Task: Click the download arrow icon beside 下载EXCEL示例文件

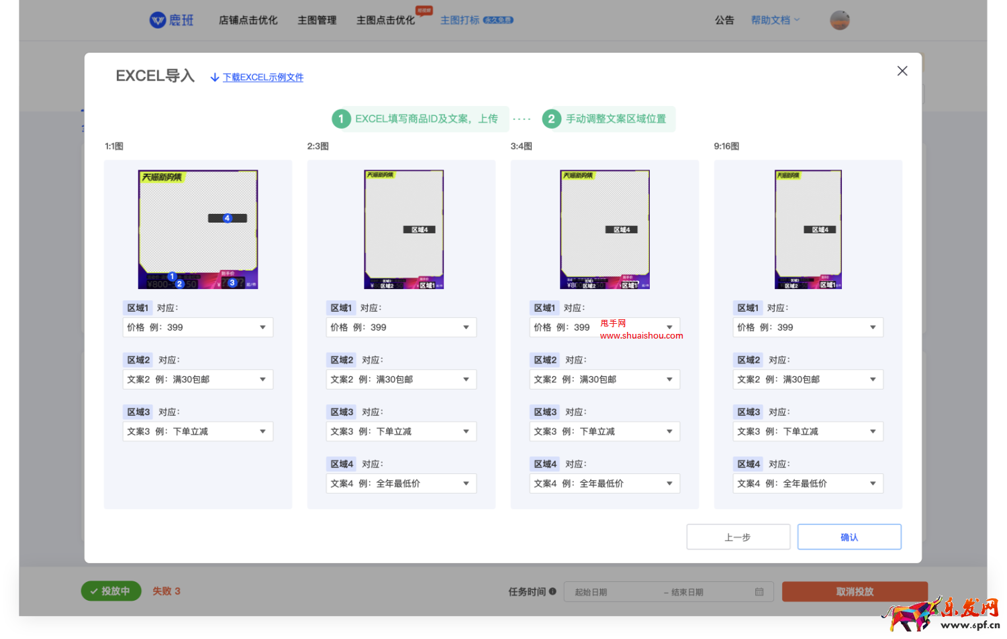Action: click(215, 78)
